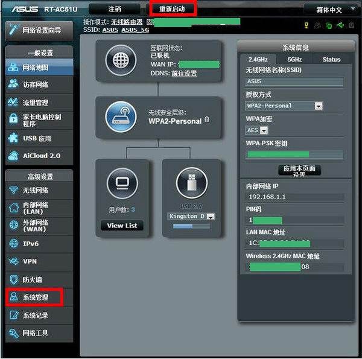Open AiCloud 2.0 cloud icon
The height and width of the screenshot is (359, 362).
coord(13,156)
